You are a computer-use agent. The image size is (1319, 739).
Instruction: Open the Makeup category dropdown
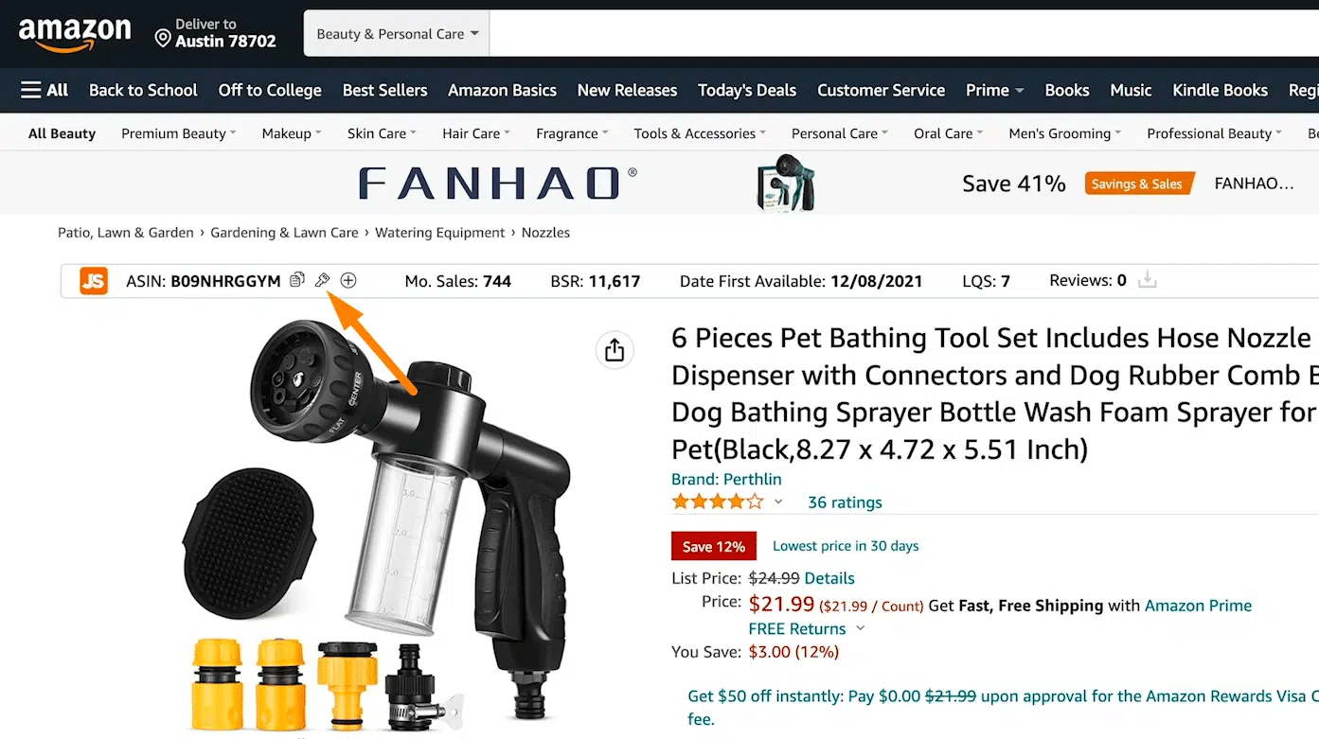pyautogui.click(x=292, y=133)
